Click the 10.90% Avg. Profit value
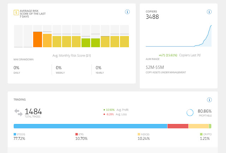The width and height of the screenshot is (226, 153). pos(110,110)
